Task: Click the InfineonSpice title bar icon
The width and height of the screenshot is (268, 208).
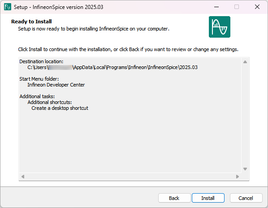Action: (x=8, y=7)
